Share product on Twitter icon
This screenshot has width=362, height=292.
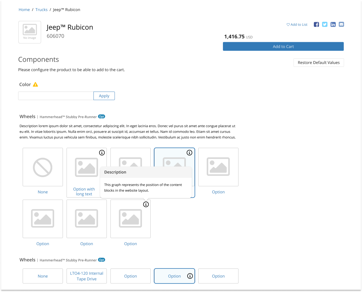pyautogui.click(x=325, y=25)
